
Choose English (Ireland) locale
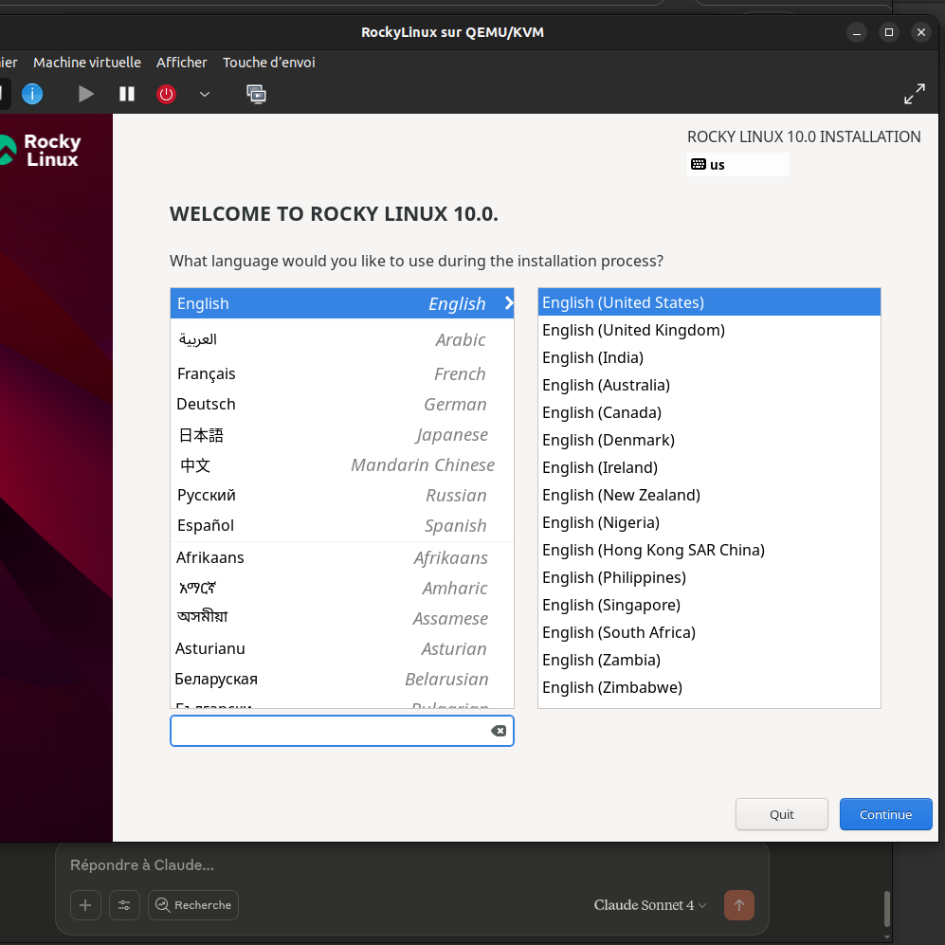(709, 467)
